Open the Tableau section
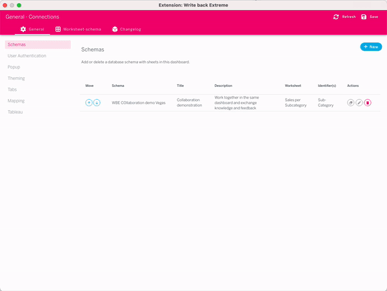This screenshot has height=291, width=387. 15,112
